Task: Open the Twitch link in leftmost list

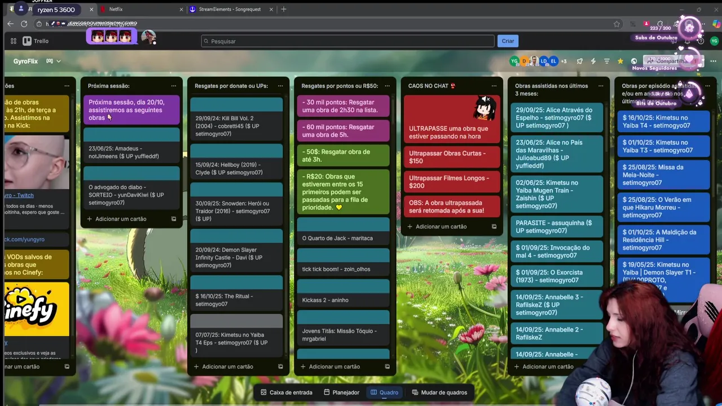Action: 19,195
